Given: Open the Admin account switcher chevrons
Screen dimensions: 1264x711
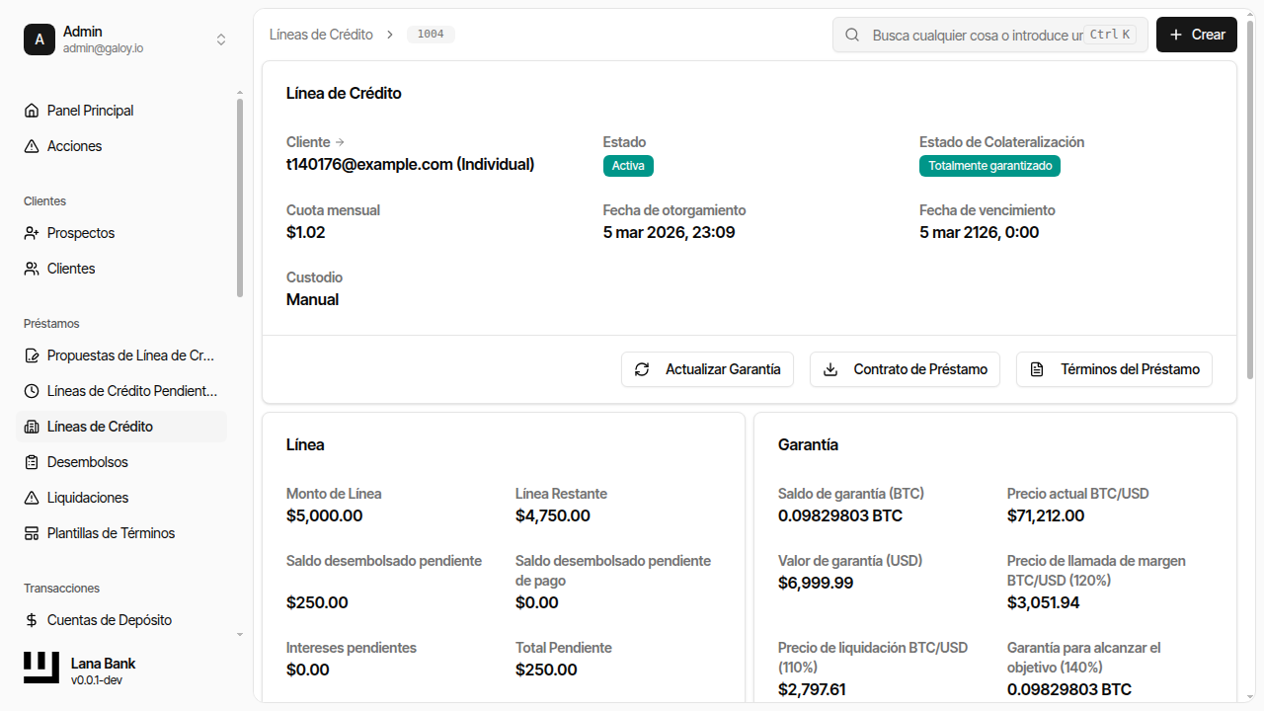Looking at the screenshot, I should [221, 39].
